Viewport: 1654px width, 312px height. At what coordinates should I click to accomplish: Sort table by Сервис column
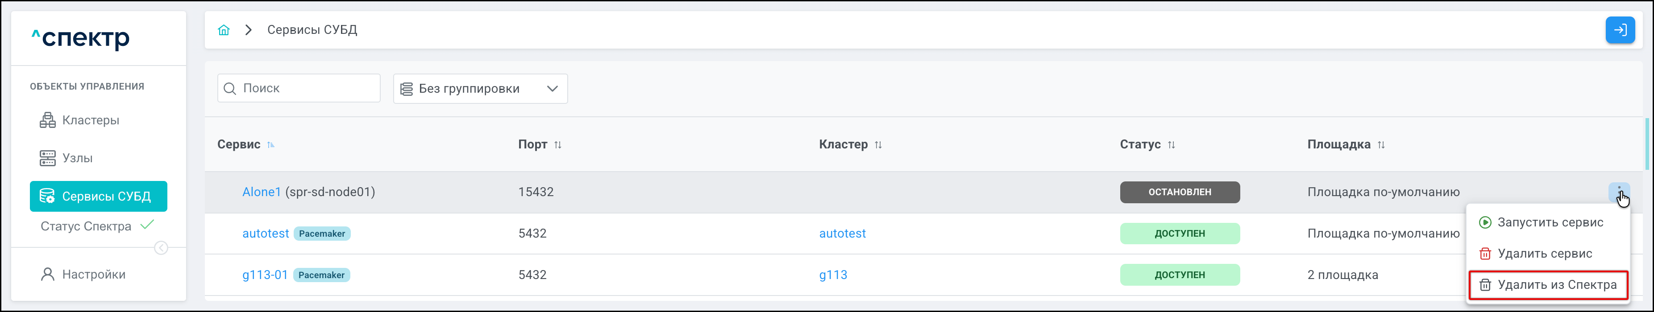pos(271,145)
